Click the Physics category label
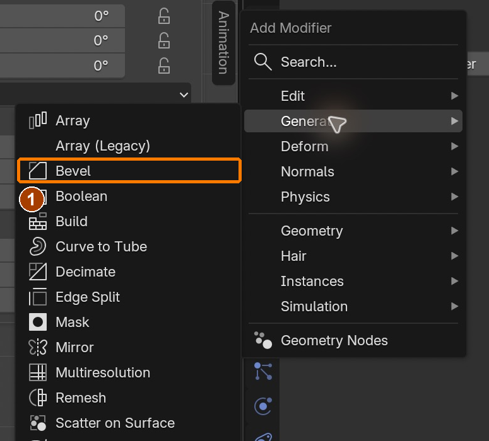The image size is (489, 441). click(305, 197)
